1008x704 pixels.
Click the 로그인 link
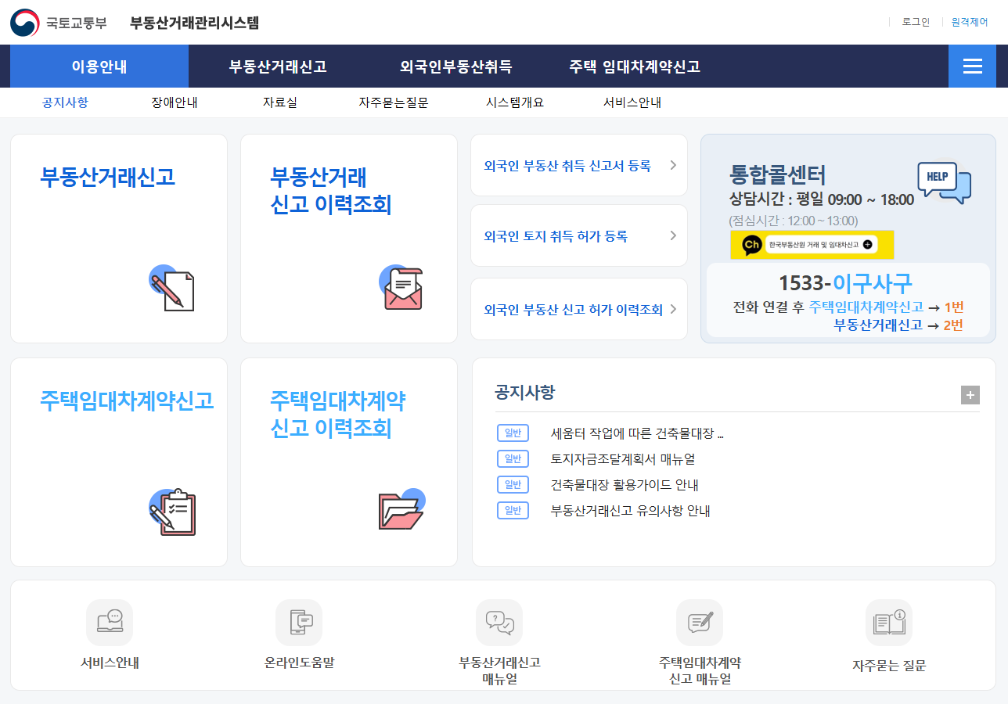(x=916, y=22)
